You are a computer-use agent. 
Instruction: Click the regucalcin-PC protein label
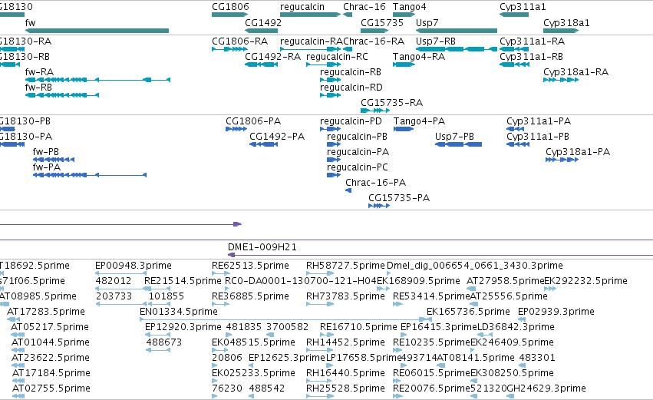(358, 167)
